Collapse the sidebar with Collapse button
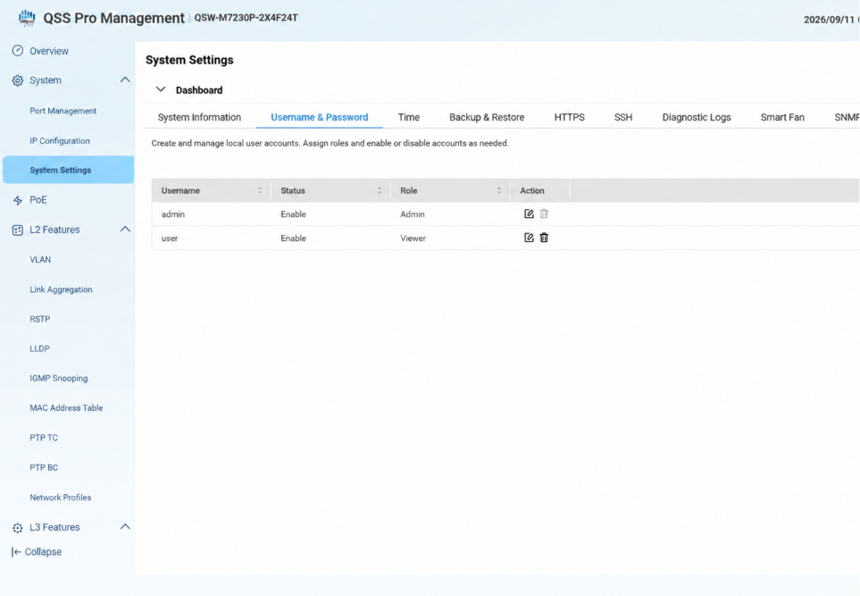The width and height of the screenshot is (860, 596). click(37, 551)
